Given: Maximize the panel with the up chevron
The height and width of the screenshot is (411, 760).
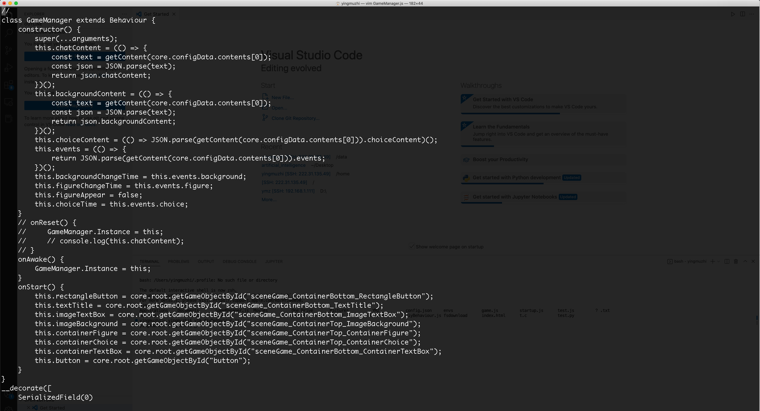Looking at the screenshot, I should pyautogui.click(x=745, y=261).
